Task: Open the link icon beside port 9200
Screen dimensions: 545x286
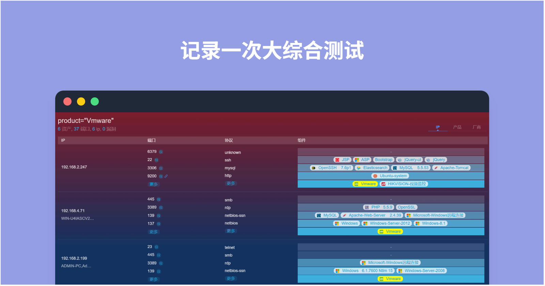Action: coord(166,176)
